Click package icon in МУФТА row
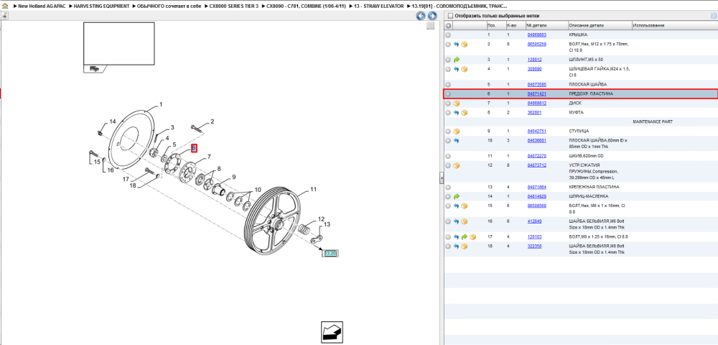718x345 pixels. pos(465,112)
